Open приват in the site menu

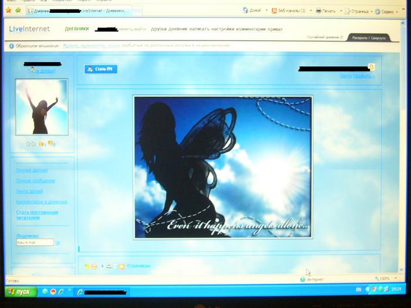click(x=275, y=29)
